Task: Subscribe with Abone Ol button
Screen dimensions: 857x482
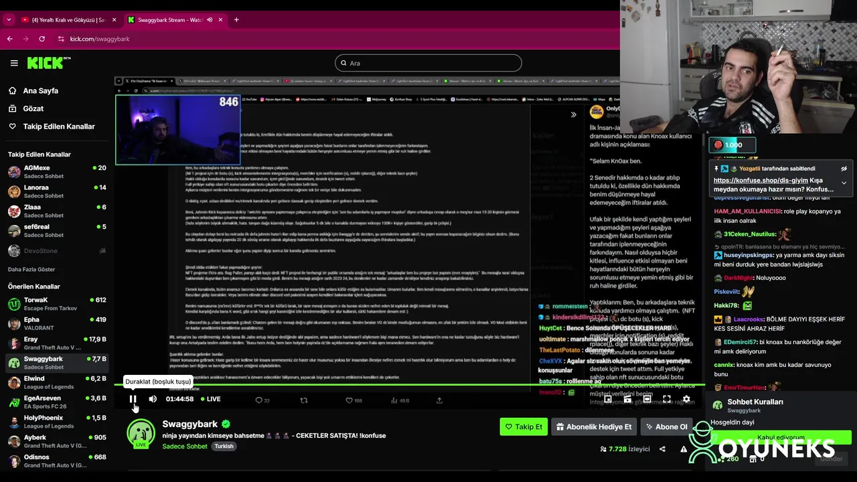Action: [x=666, y=426]
